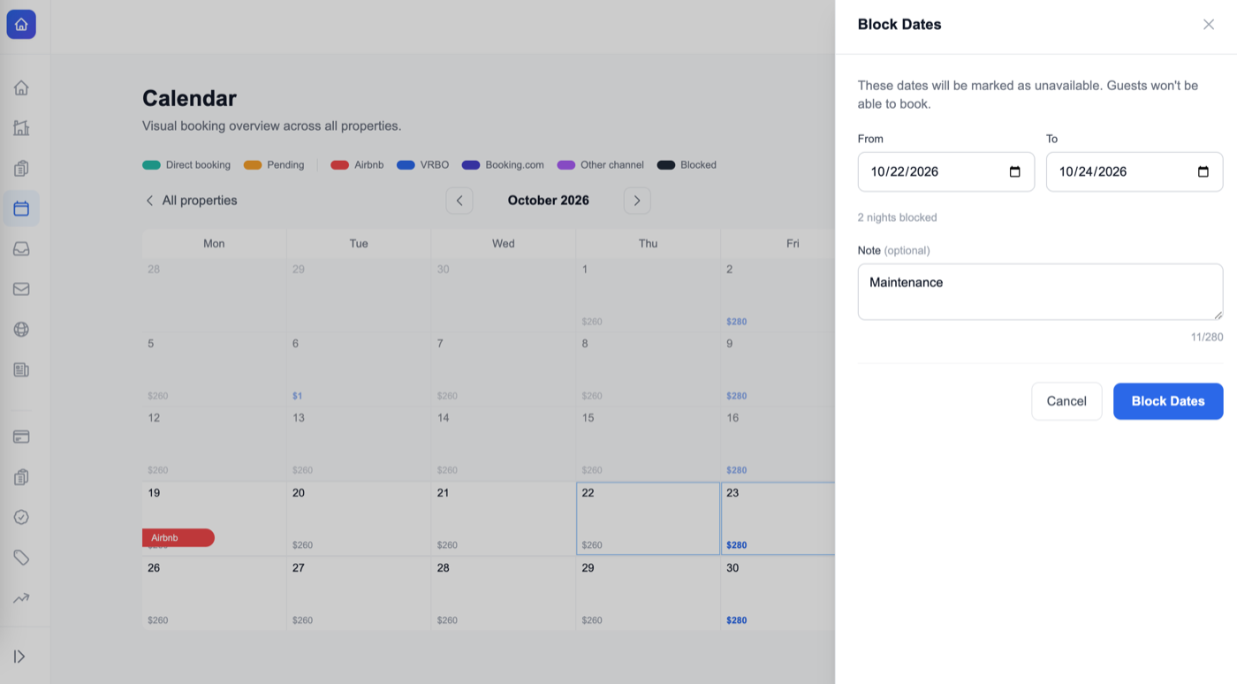The image size is (1237, 684).
Task: Open the From date calendar picker icon
Action: click(1015, 172)
